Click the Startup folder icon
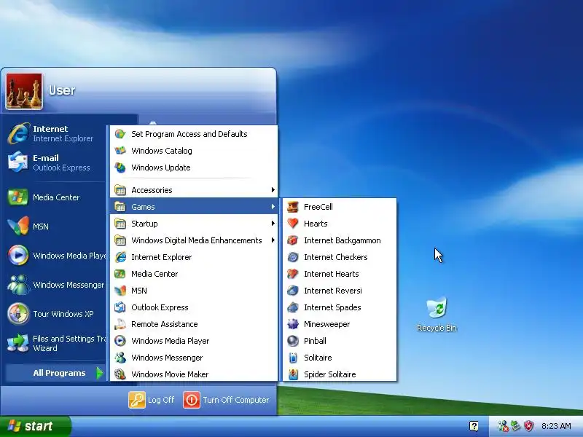The width and height of the screenshot is (583, 437). [x=120, y=224]
